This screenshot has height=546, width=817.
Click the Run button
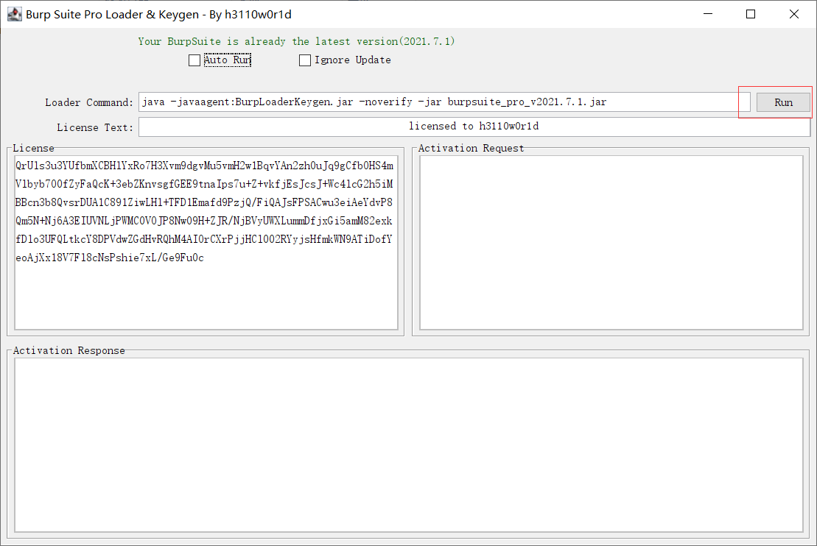coord(783,102)
